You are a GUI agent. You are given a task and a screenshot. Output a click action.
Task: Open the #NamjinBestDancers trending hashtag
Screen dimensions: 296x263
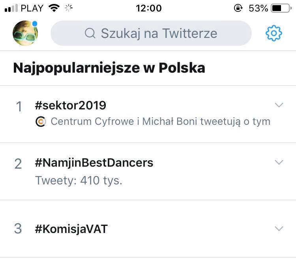(94, 163)
